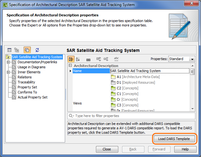Screen dimensions: 201x157
Task: Click the Name property cell
Action: tap(91, 71)
